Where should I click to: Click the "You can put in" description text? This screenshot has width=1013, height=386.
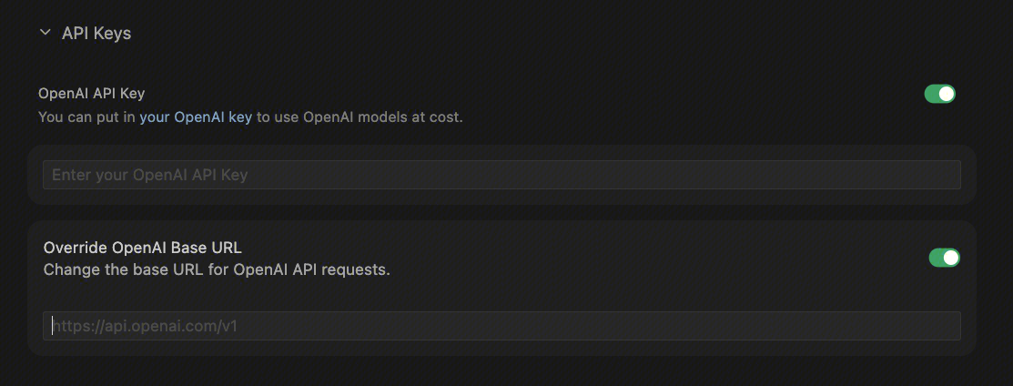(86, 117)
